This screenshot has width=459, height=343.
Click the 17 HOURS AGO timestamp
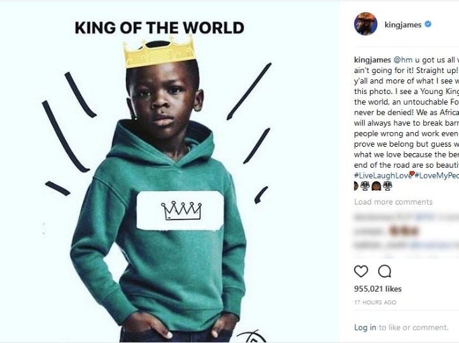click(x=375, y=302)
